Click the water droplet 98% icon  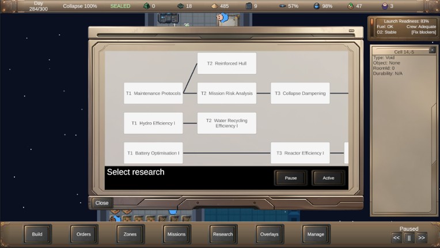click(x=316, y=6)
